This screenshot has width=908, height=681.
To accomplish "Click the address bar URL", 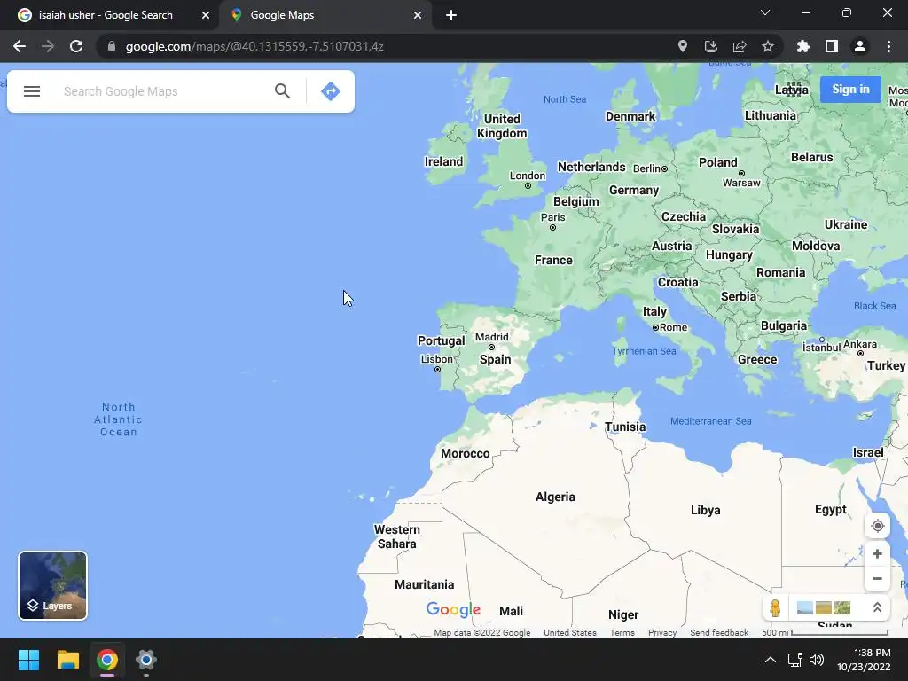I will tap(254, 46).
